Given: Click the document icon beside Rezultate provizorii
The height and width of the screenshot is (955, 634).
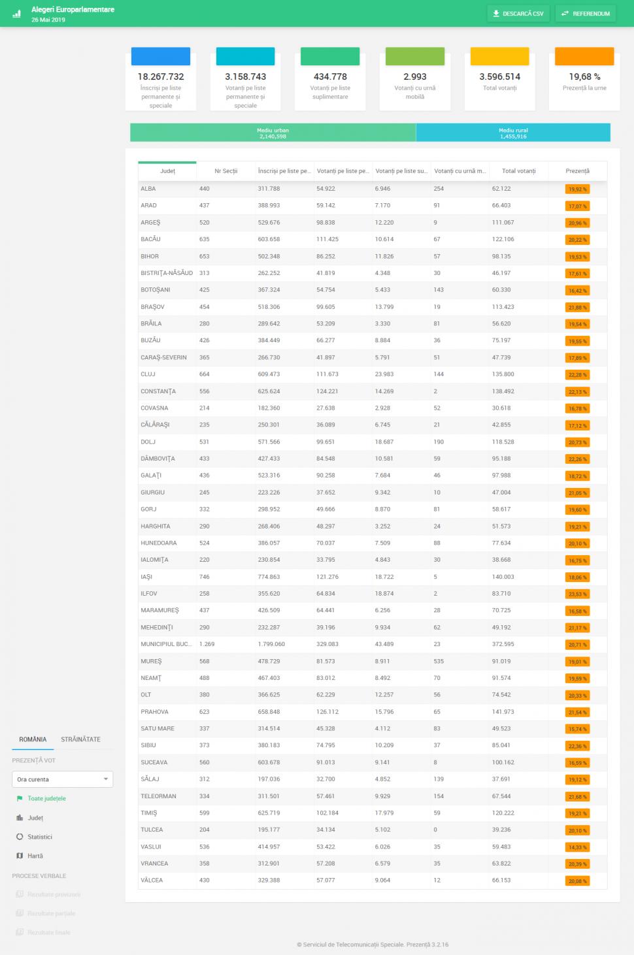Looking at the screenshot, I should [18, 894].
